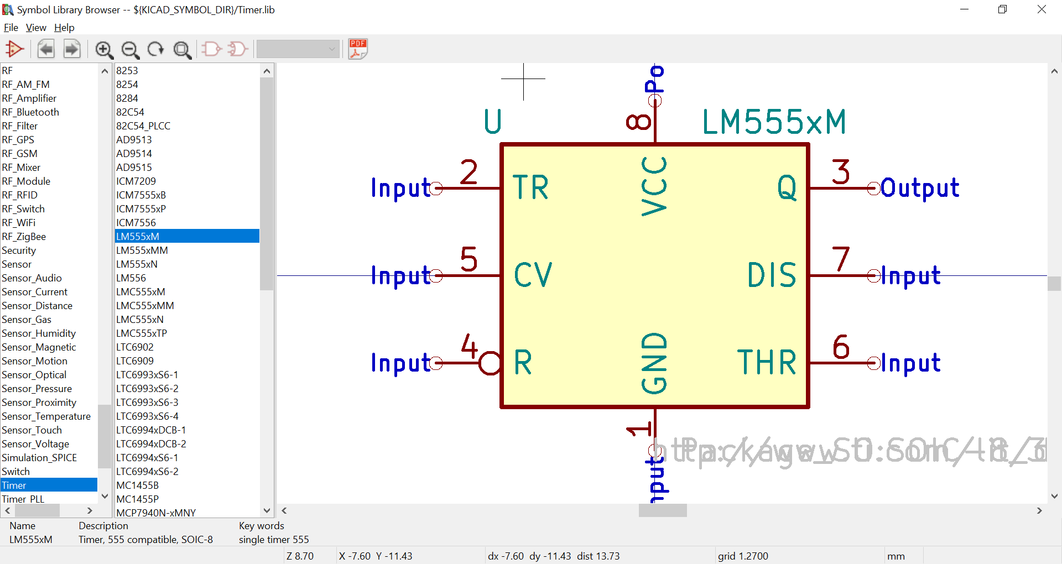Choose the LM555xMM symbol

[x=187, y=250]
